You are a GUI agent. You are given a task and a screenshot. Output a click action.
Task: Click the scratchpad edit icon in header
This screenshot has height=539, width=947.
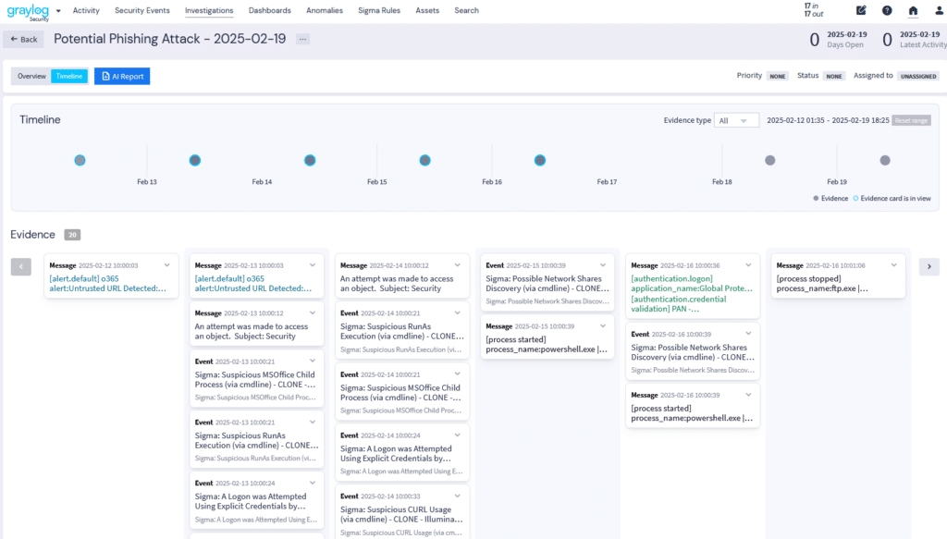pyautogui.click(x=861, y=11)
